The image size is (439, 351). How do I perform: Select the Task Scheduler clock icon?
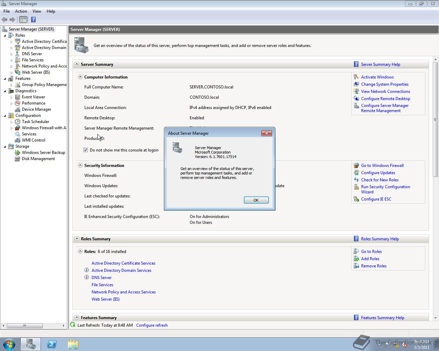point(17,122)
